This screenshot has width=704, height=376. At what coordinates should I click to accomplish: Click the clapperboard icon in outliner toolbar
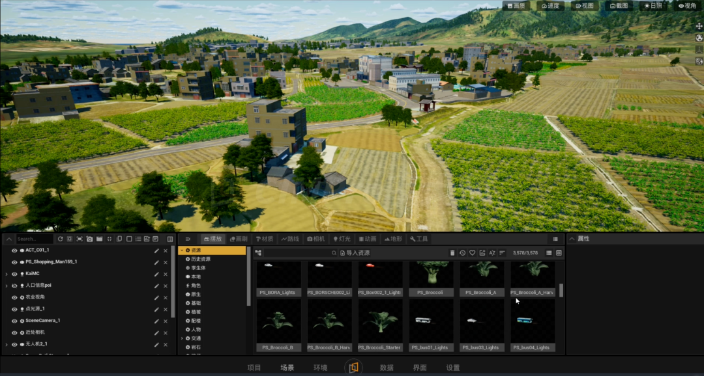pos(100,239)
